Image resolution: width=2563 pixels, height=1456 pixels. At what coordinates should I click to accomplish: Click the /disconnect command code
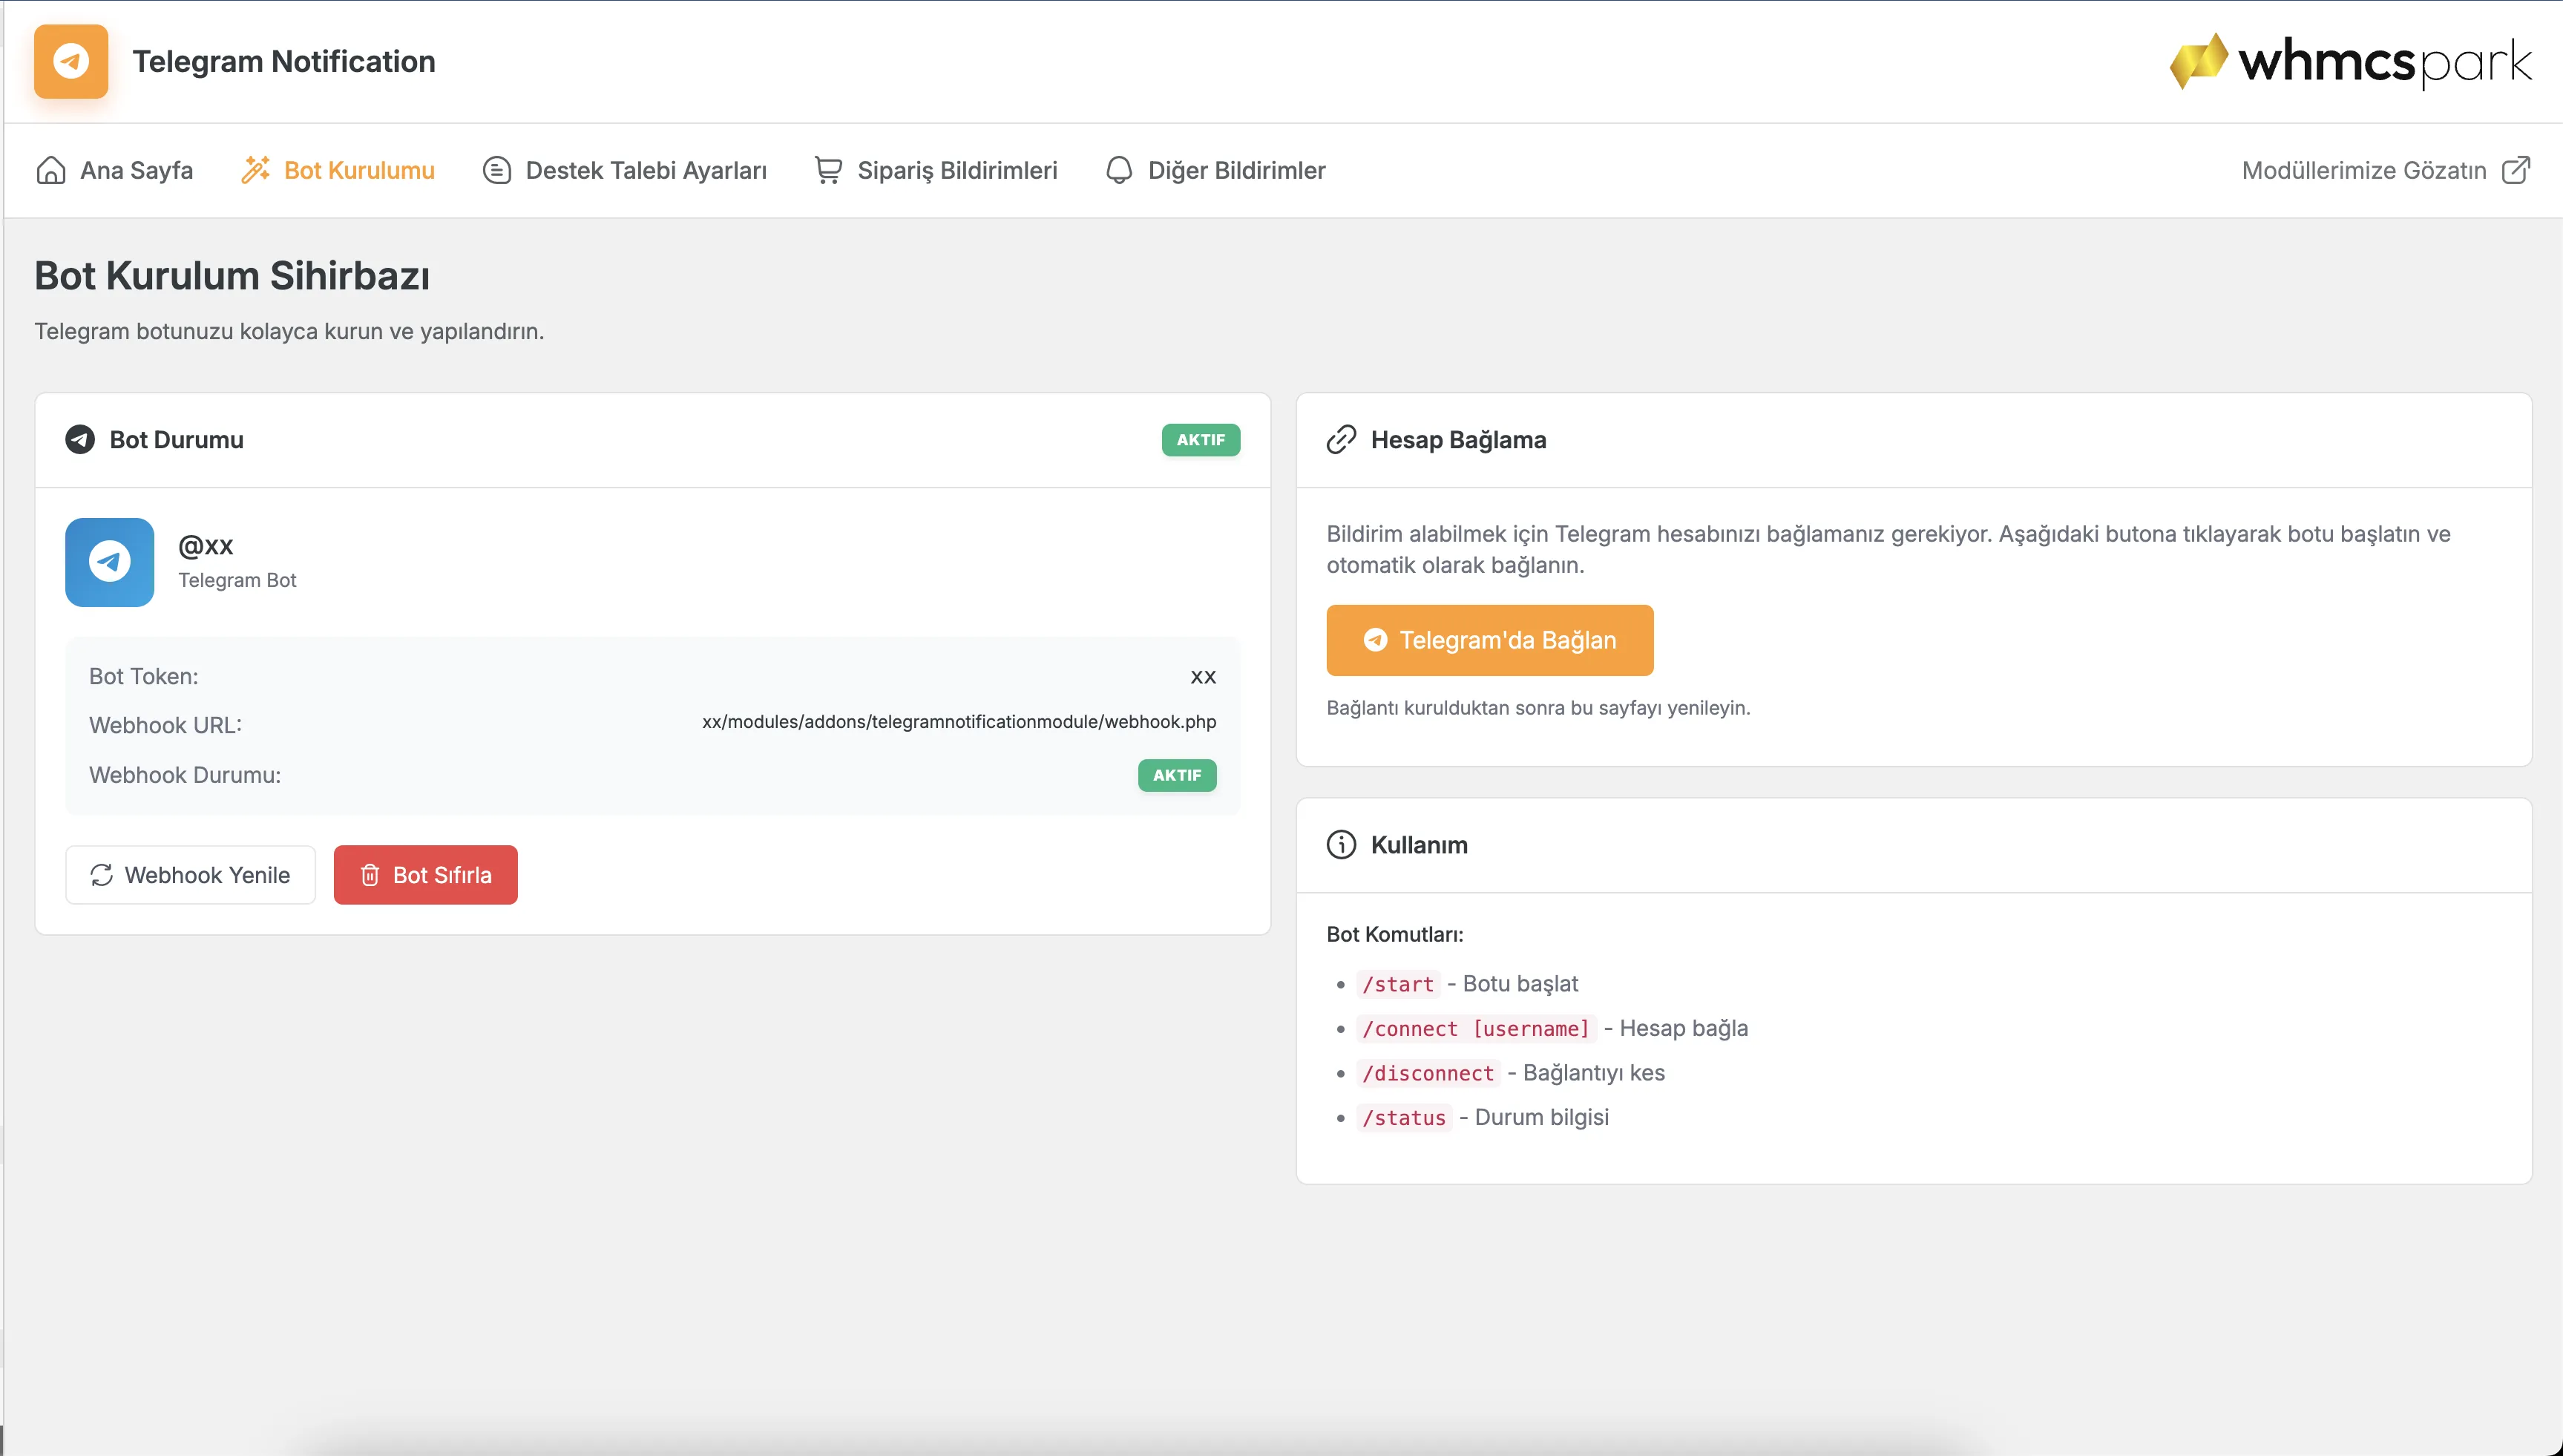(1428, 1073)
